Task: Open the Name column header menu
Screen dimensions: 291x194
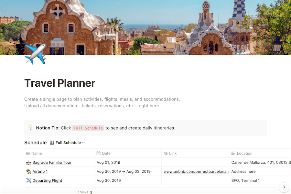Action: click(37, 154)
